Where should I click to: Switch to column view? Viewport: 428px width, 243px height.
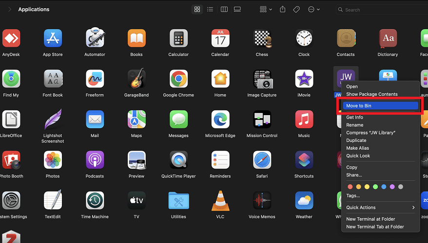(224, 9)
